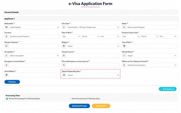Select Normal Processing radio option
Image resolution: width=181 pixels, height=113 pixels.
coord(7,99)
